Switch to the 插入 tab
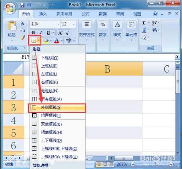The height and width of the screenshot is (169, 182). pos(43,14)
